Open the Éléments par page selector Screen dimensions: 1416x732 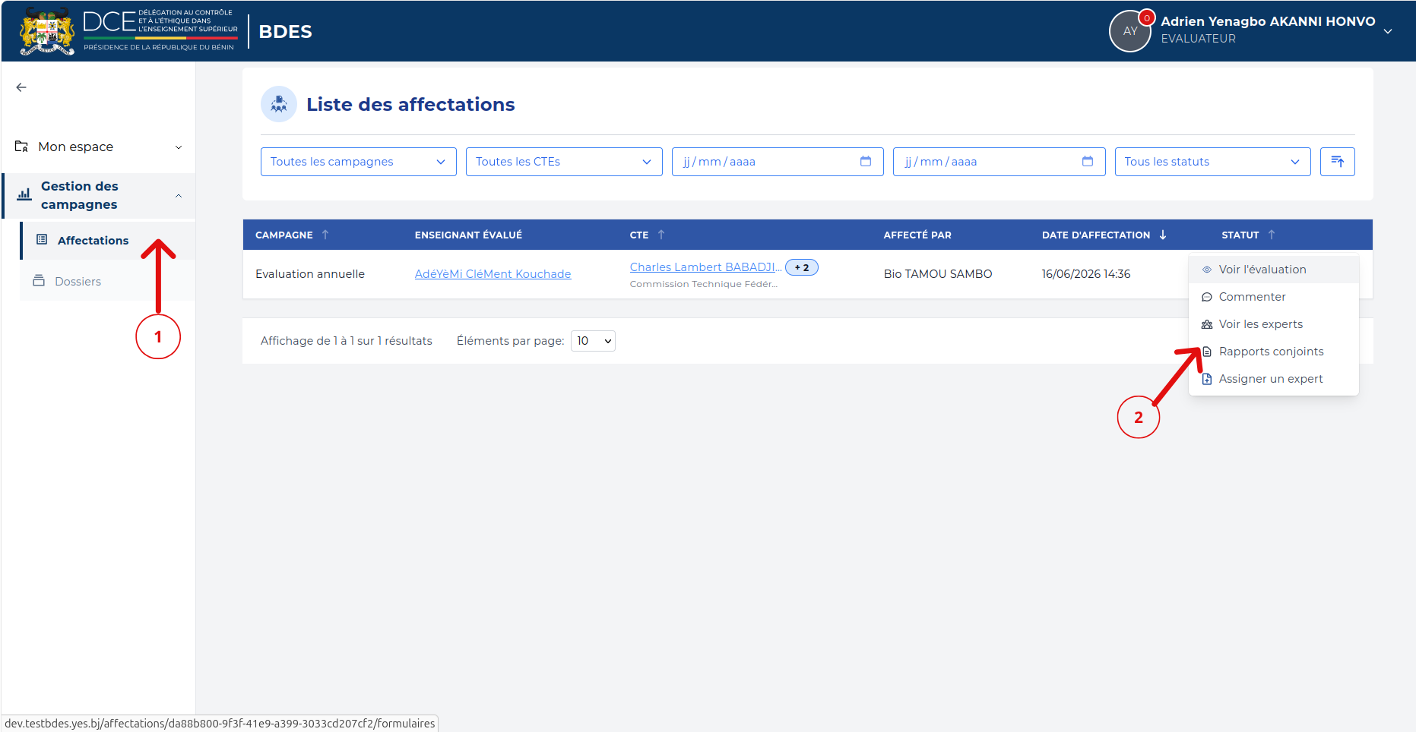593,341
